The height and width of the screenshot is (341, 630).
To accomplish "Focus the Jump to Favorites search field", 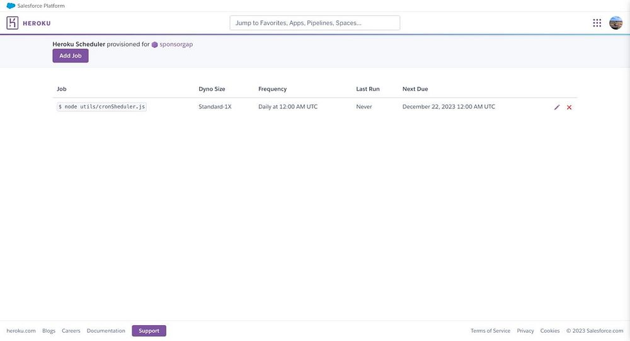I will [x=314, y=23].
